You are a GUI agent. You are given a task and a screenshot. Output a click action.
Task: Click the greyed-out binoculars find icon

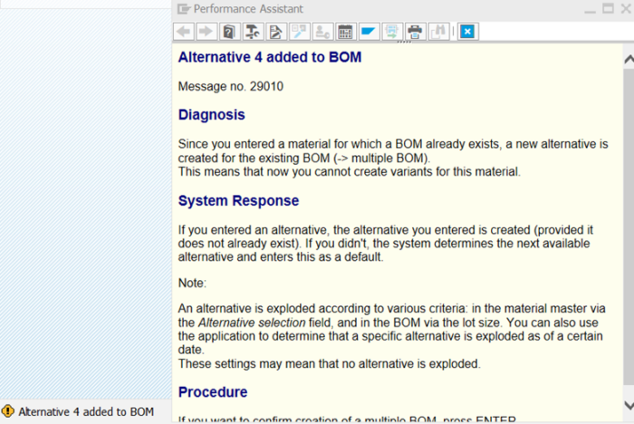438,32
